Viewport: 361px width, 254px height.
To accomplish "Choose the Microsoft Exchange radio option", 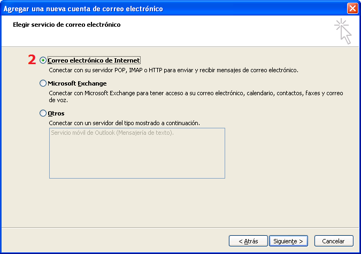I will tap(43, 83).
